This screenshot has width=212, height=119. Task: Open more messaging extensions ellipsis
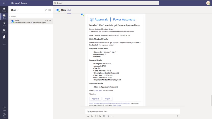click(x=112, y=116)
